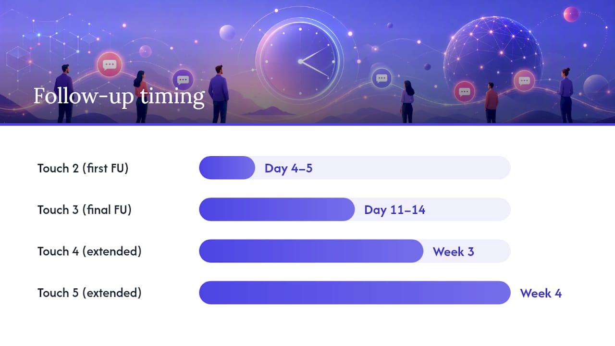
Task: Click the Week 4 label
Action: (541, 293)
